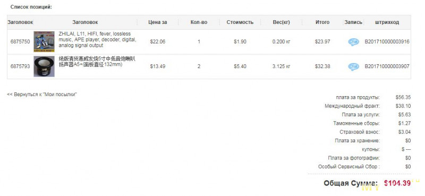Click return to "Мои посылки" link
This screenshot has width=425, height=196.
click(42, 95)
